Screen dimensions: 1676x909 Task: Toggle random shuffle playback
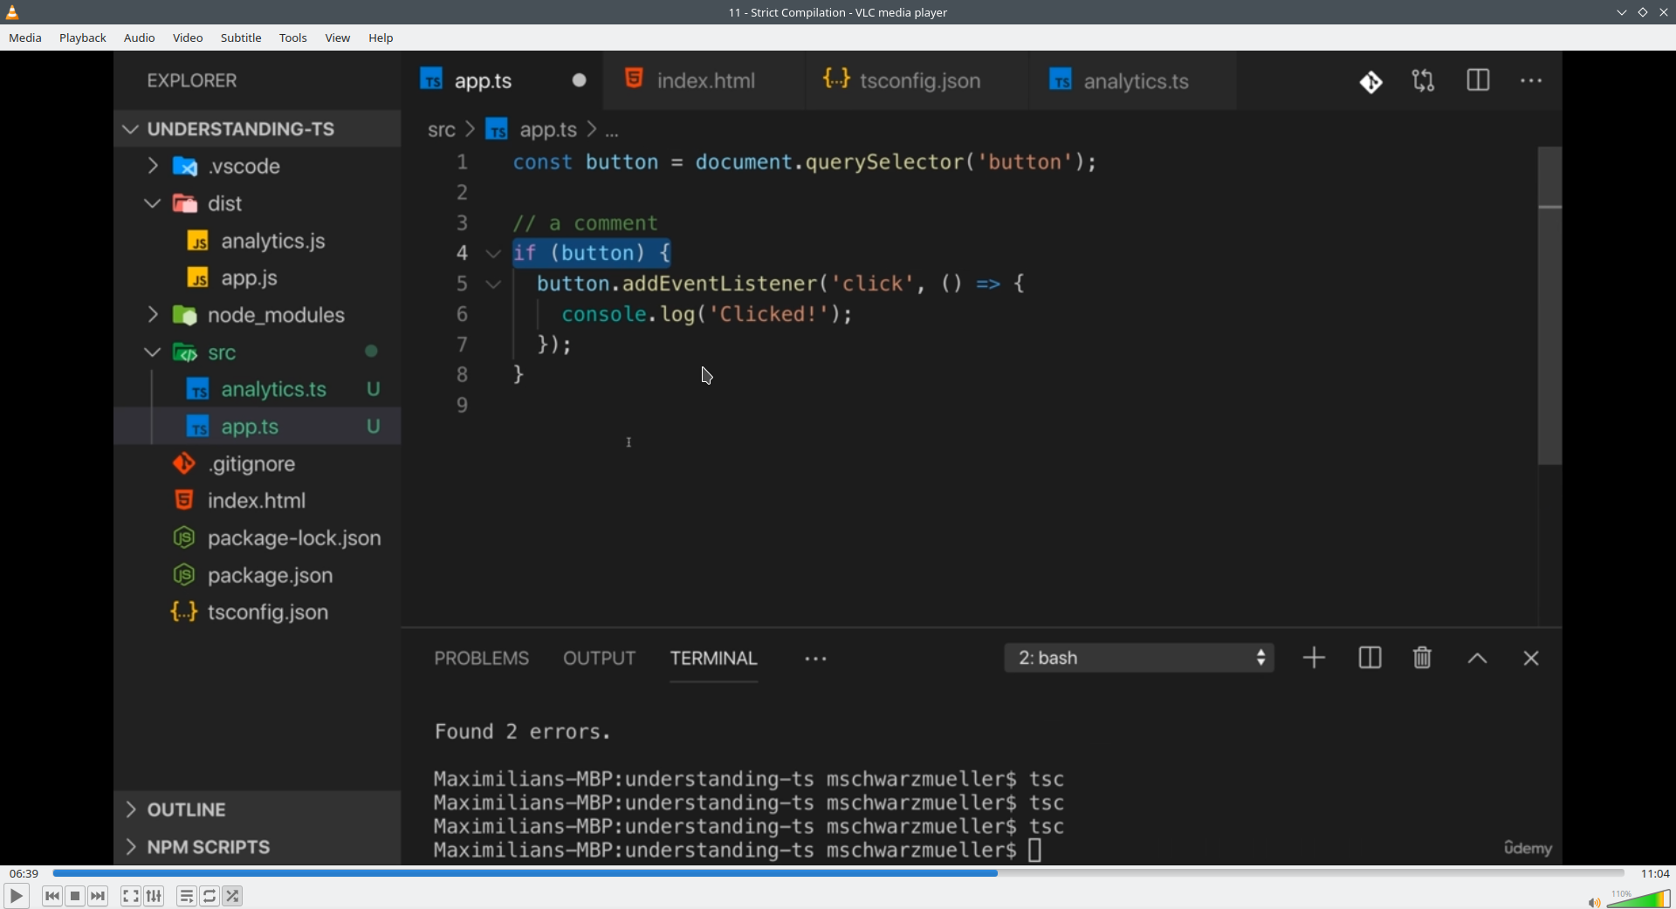pos(233,896)
